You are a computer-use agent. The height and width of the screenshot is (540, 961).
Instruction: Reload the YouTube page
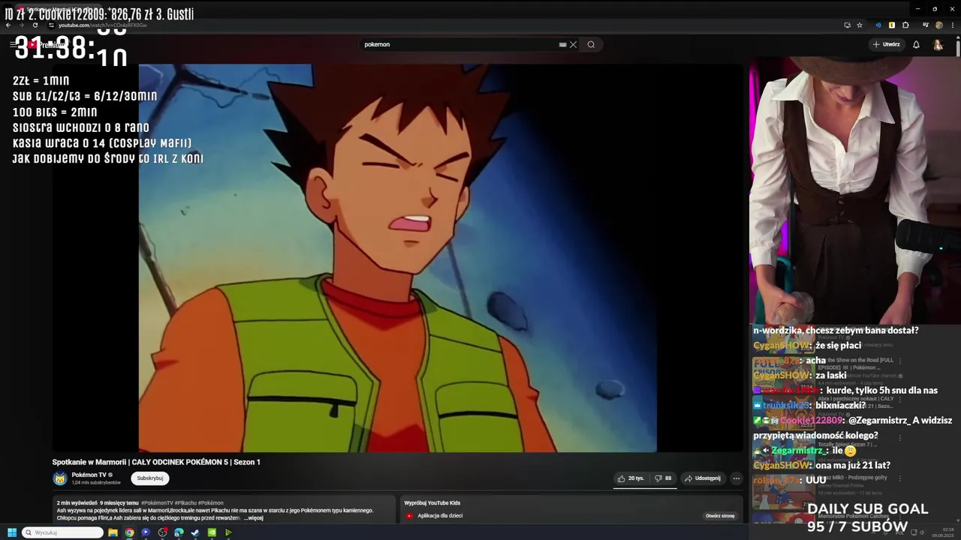[35, 25]
